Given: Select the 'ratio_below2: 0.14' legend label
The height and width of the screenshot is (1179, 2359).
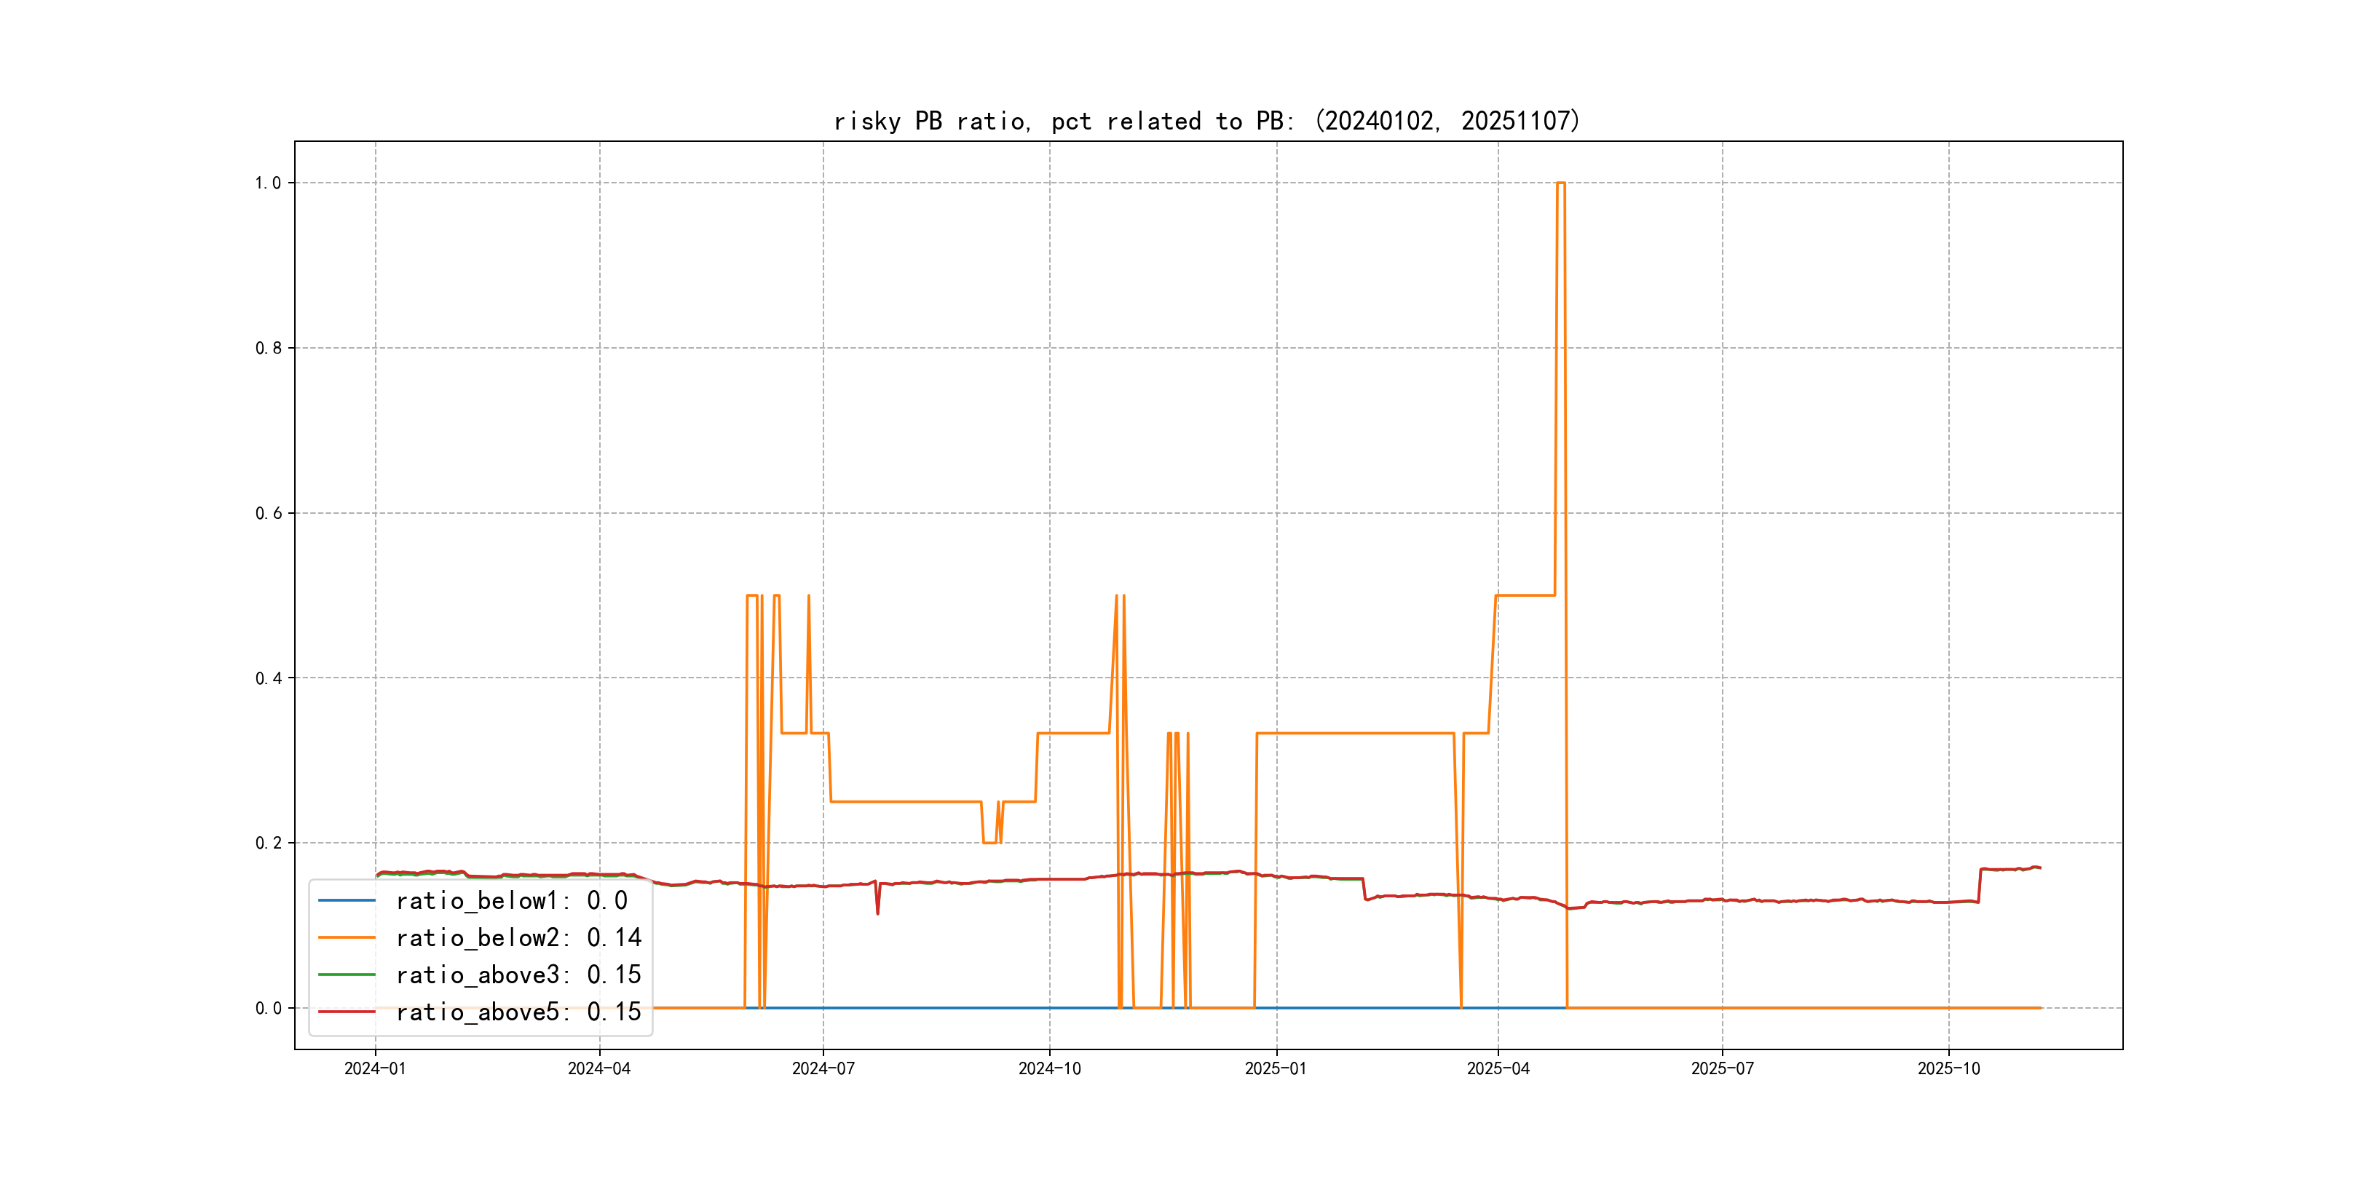Looking at the screenshot, I should click(x=518, y=937).
